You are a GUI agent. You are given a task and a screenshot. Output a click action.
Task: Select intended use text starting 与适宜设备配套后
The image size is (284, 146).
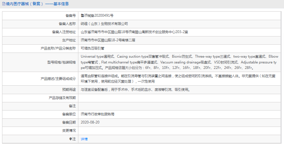(135, 89)
